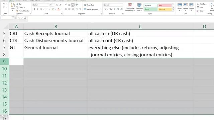Open the Format as Table gallery
Viewport: 214px width, 120px height.
[139, 7]
